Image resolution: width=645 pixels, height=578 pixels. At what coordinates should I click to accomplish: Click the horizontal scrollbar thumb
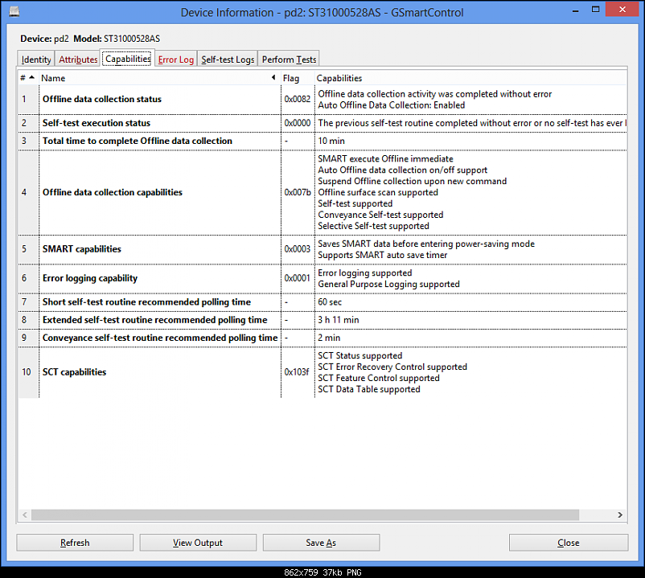(x=306, y=514)
